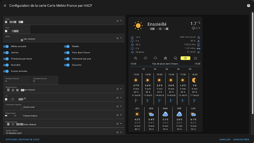This screenshot has width=254, height=143.
Task: Click the Enregistrer button
Action: point(241,139)
